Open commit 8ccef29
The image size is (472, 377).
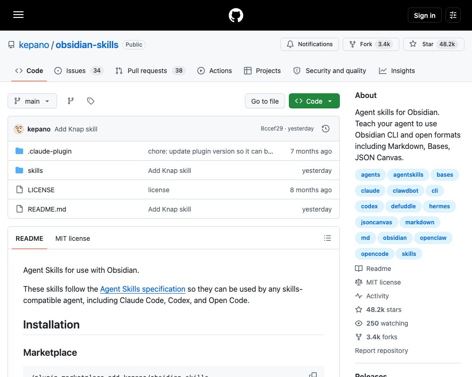pyautogui.click(x=272, y=128)
